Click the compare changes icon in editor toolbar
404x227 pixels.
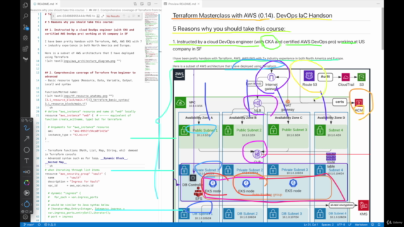[x=135, y=4]
